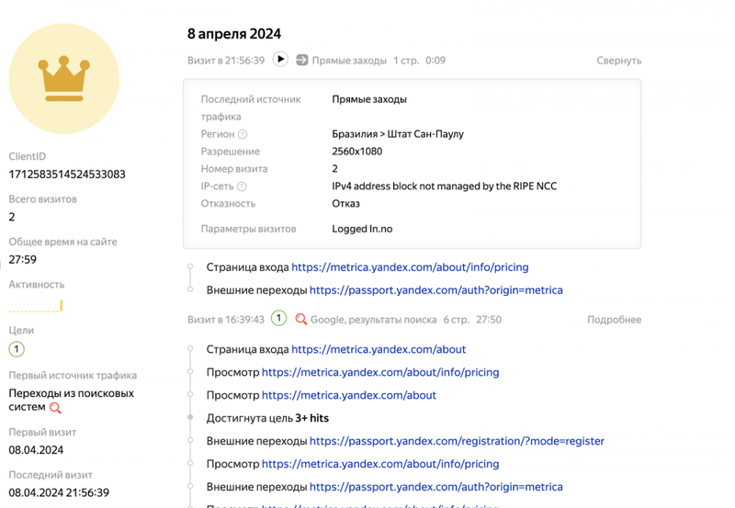This screenshot has height=508, width=735.
Task: Click the visit header Визит в 16:39:43
Action: pos(226,320)
